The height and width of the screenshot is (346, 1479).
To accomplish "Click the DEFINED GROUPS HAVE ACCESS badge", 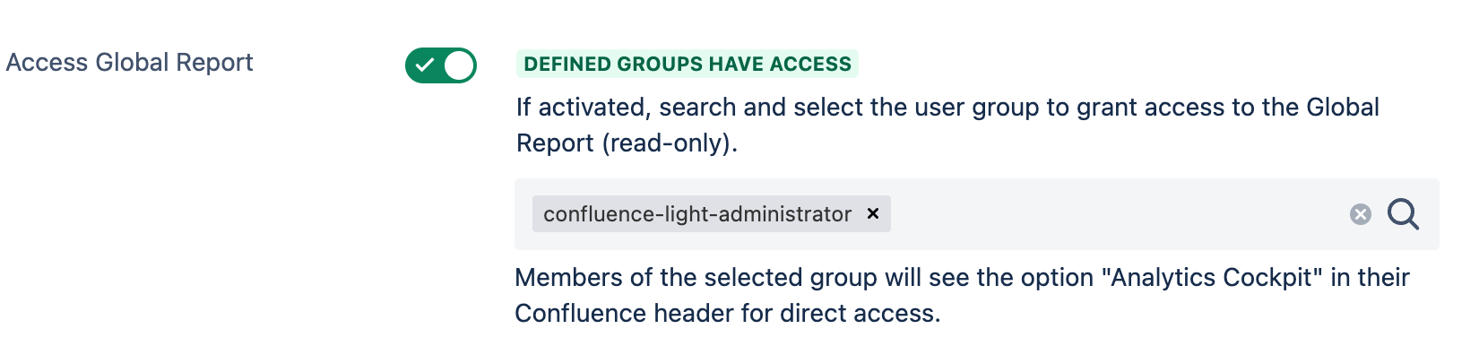I will click(x=688, y=64).
